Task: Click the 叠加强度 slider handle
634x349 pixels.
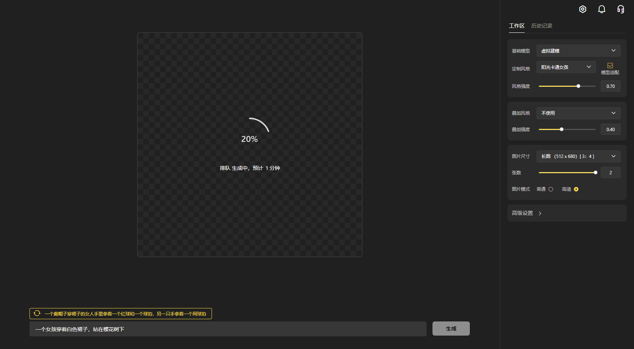Action: [562, 129]
